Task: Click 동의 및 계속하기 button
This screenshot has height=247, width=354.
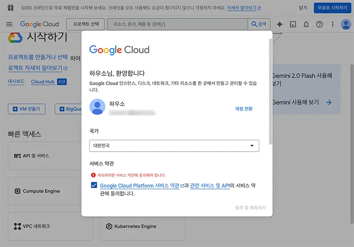Action: [x=250, y=208]
